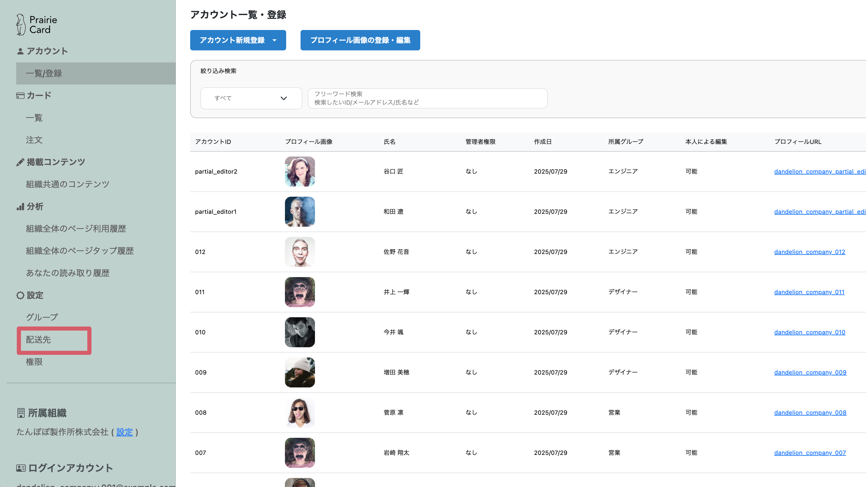
Task: Click the カード credit card icon
Action: tap(20, 96)
